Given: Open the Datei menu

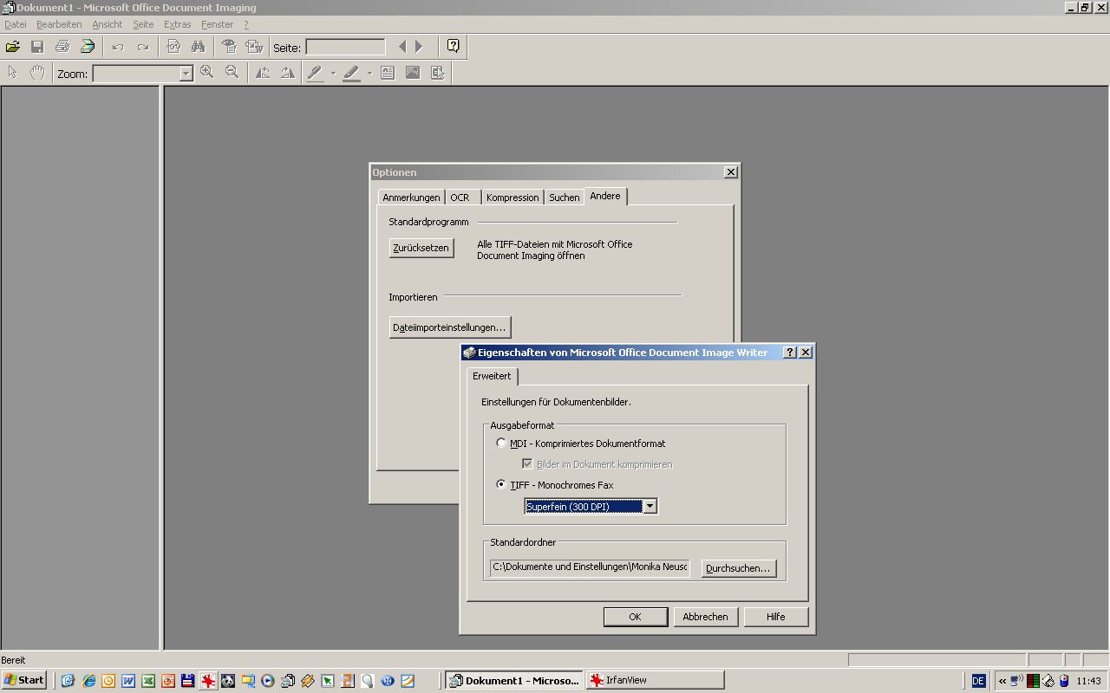Looking at the screenshot, I should pyautogui.click(x=16, y=24).
